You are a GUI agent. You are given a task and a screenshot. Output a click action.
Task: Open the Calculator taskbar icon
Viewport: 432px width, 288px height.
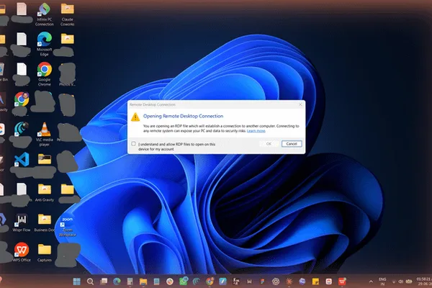point(130,282)
